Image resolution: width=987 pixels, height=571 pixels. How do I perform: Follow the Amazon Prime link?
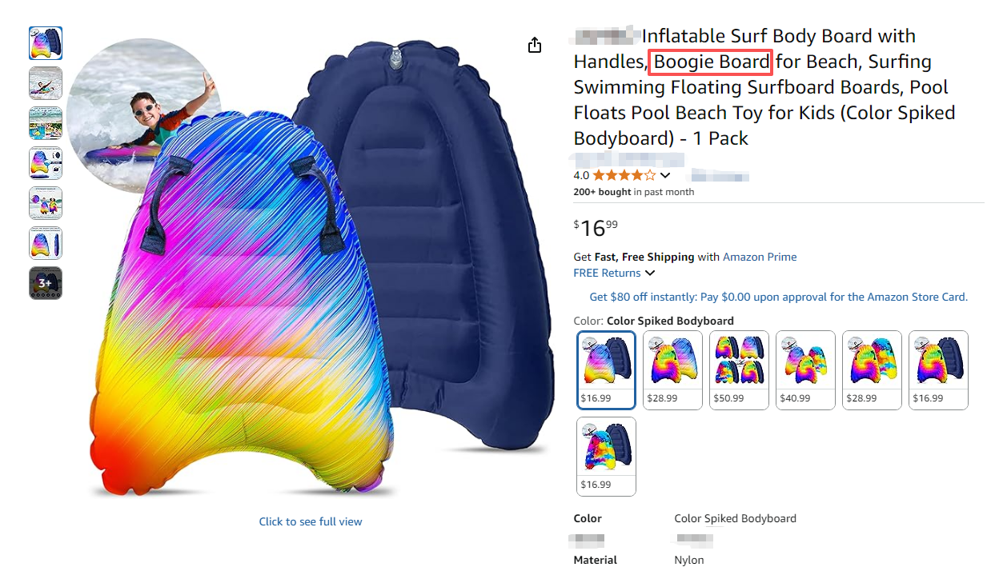(x=759, y=257)
